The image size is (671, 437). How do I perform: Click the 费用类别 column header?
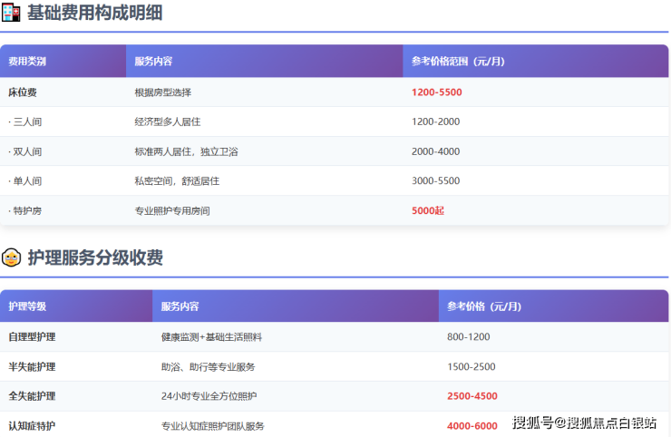27,62
